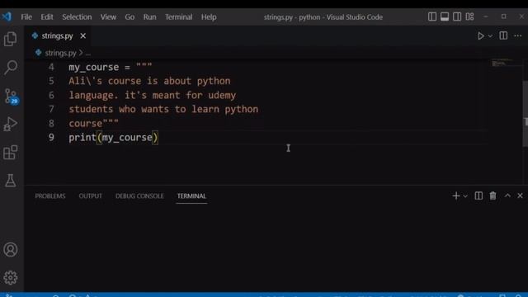
Task: Click 'students who wants to learn python' line
Action: point(163,110)
